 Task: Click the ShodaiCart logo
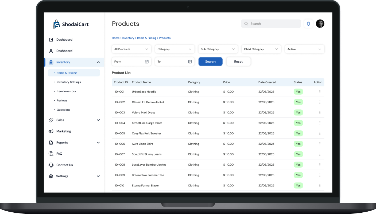71,24
